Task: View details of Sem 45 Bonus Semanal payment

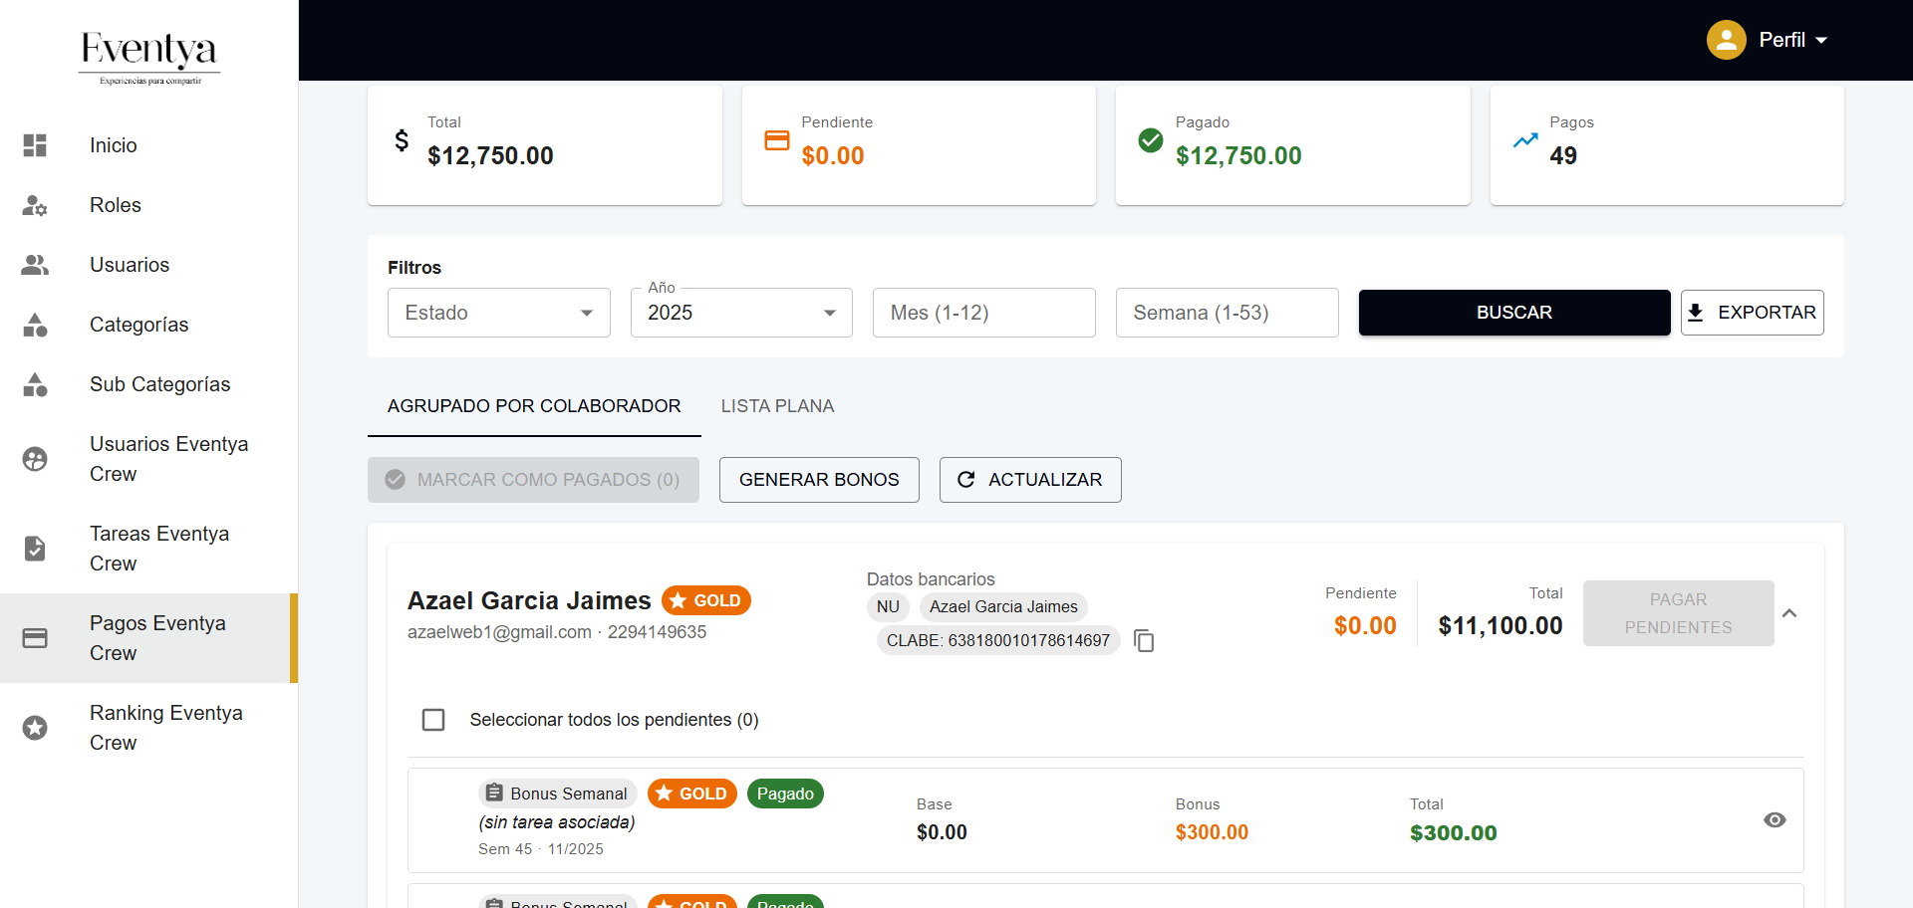Action: [1774, 820]
